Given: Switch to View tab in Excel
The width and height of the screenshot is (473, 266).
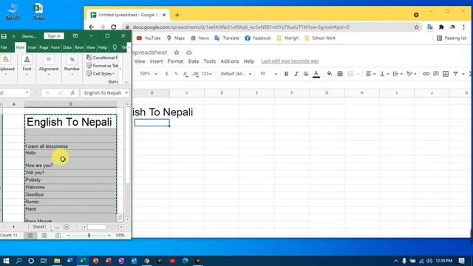Looking at the screenshot, I should tap(91, 47).
